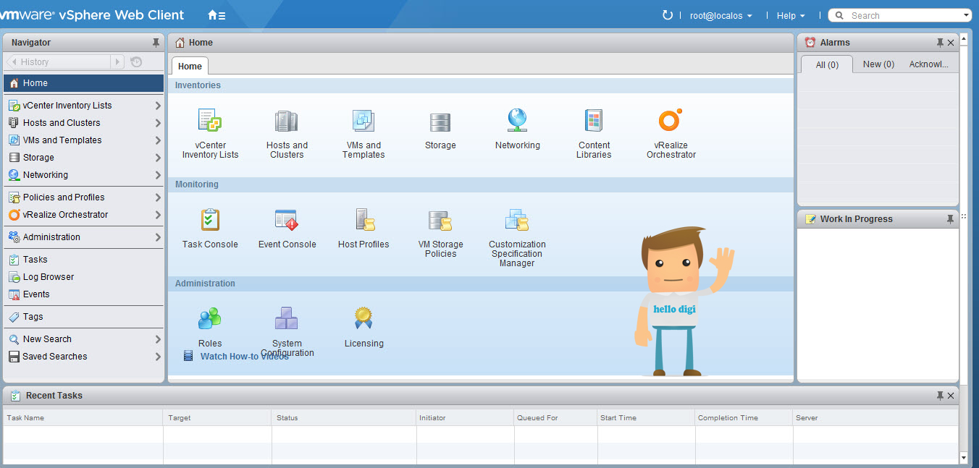979x468 pixels.
Task: Open the Storage icon in Inventories
Action: 440,122
